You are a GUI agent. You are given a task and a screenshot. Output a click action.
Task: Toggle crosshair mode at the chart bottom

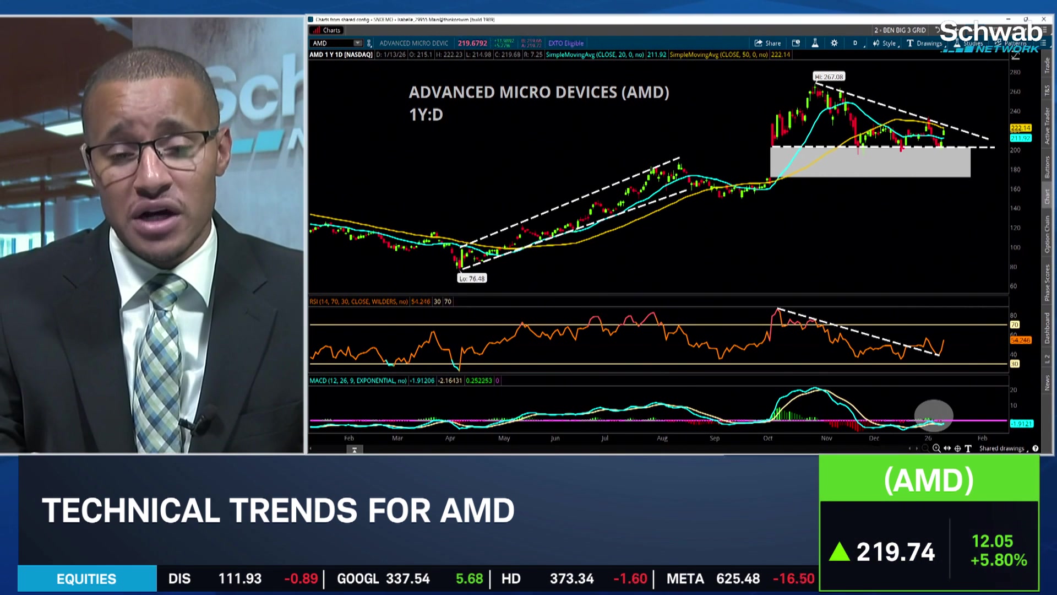coord(958,448)
